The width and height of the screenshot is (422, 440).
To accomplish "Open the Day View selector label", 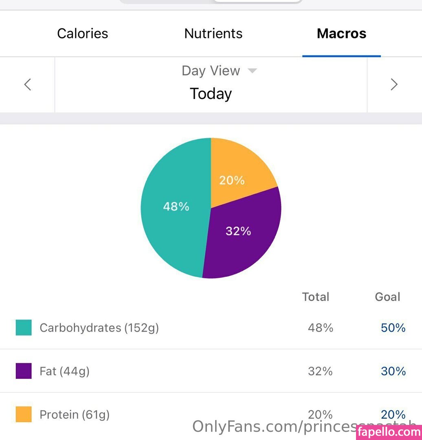I will tap(211, 71).
